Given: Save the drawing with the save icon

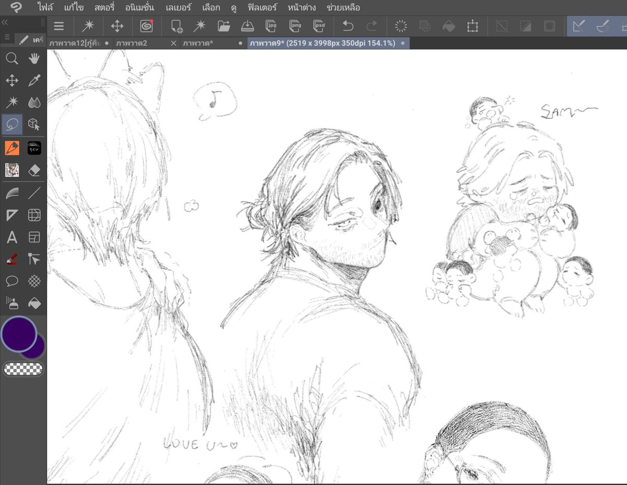Looking at the screenshot, I should (x=247, y=26).
